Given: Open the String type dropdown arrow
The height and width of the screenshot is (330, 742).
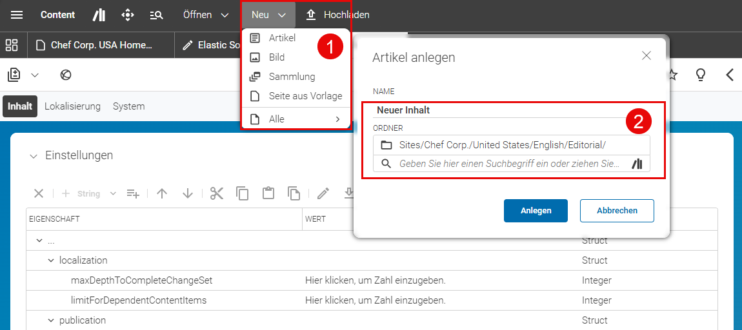Looking at the screenshot, I should coord(113,193).
